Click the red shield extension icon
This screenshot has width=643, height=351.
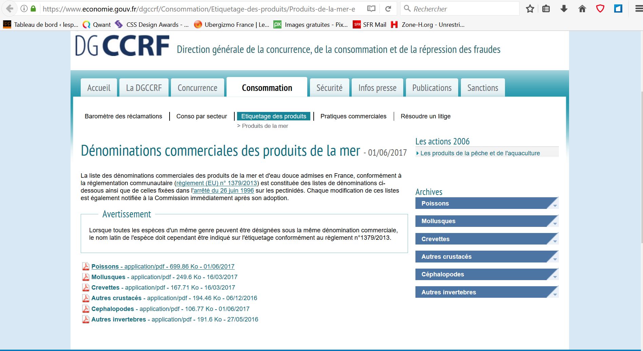pos(600,9)
